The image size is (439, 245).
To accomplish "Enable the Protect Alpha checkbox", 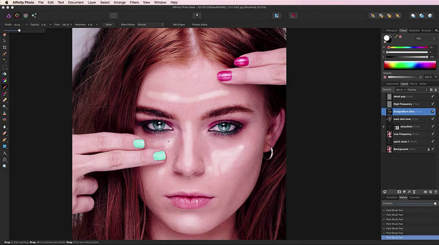I will (x=190, y=25).
